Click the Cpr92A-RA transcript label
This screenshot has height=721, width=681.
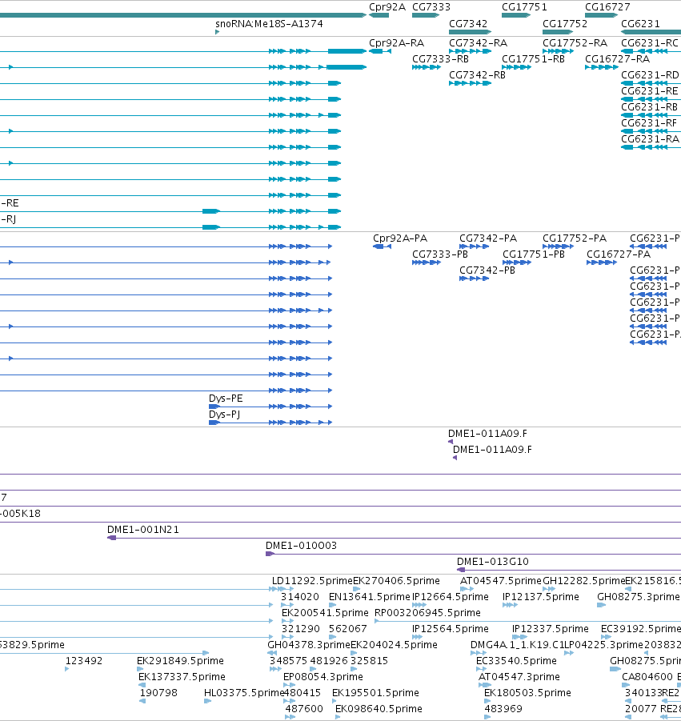pyautogui.click(x=396, y=42)
